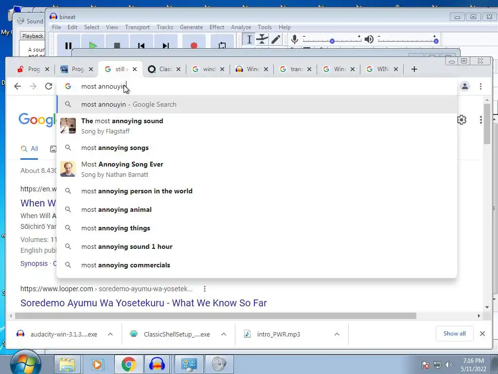The width and height of the screenshot is (498, 374).
Task: Click the green Play button in Audacity
Action: tap(93, 42)
